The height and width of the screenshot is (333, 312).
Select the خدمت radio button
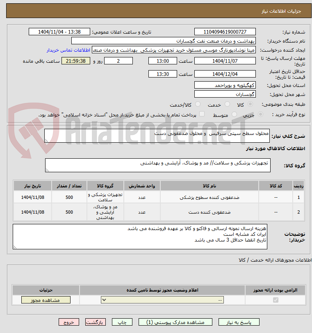[227, 104]
